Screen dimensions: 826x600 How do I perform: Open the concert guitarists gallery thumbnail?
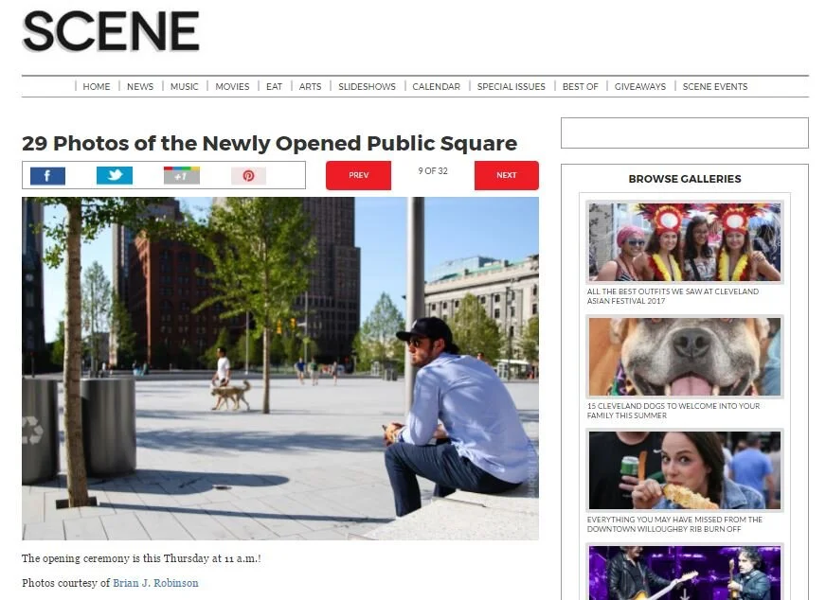pos(684,573)
